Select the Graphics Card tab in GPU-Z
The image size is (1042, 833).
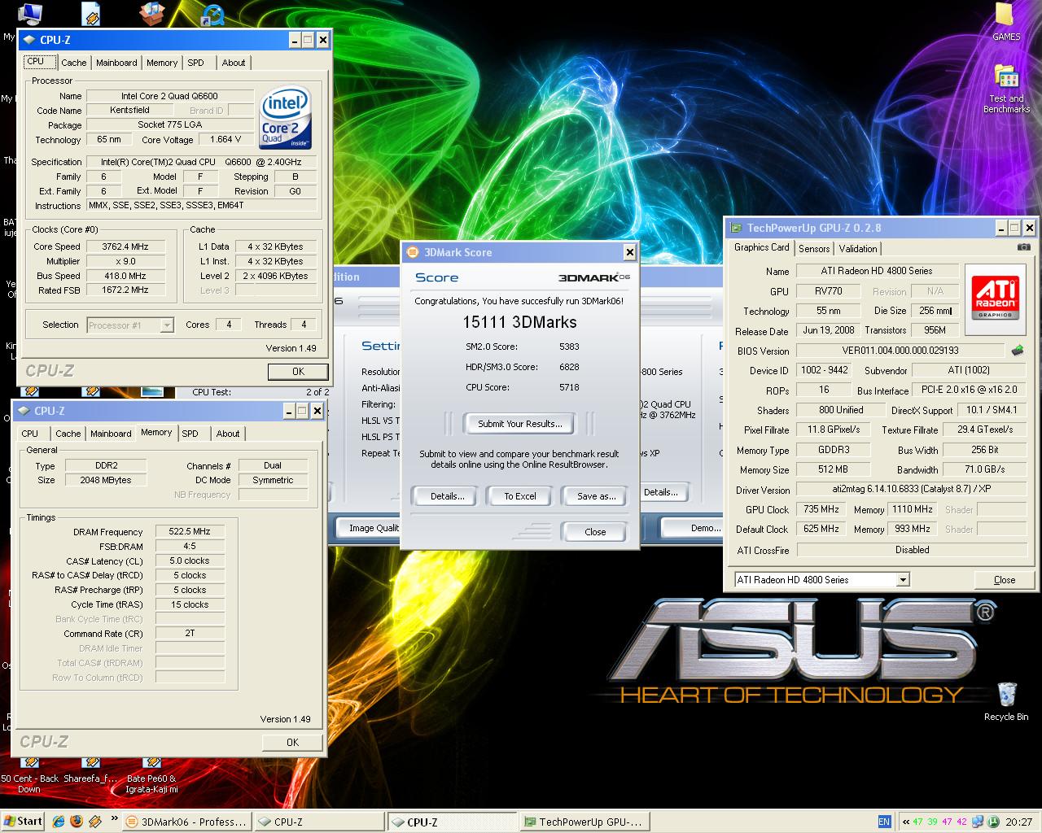tap(761, 247)
